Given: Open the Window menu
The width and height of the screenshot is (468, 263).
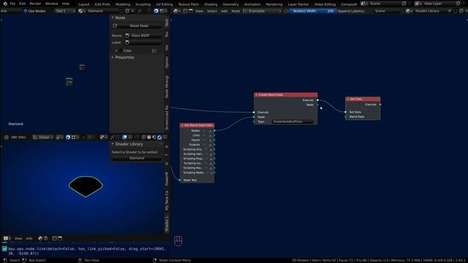Looking at the screenshot, I should pyautogui.click(x=51, y=4).
